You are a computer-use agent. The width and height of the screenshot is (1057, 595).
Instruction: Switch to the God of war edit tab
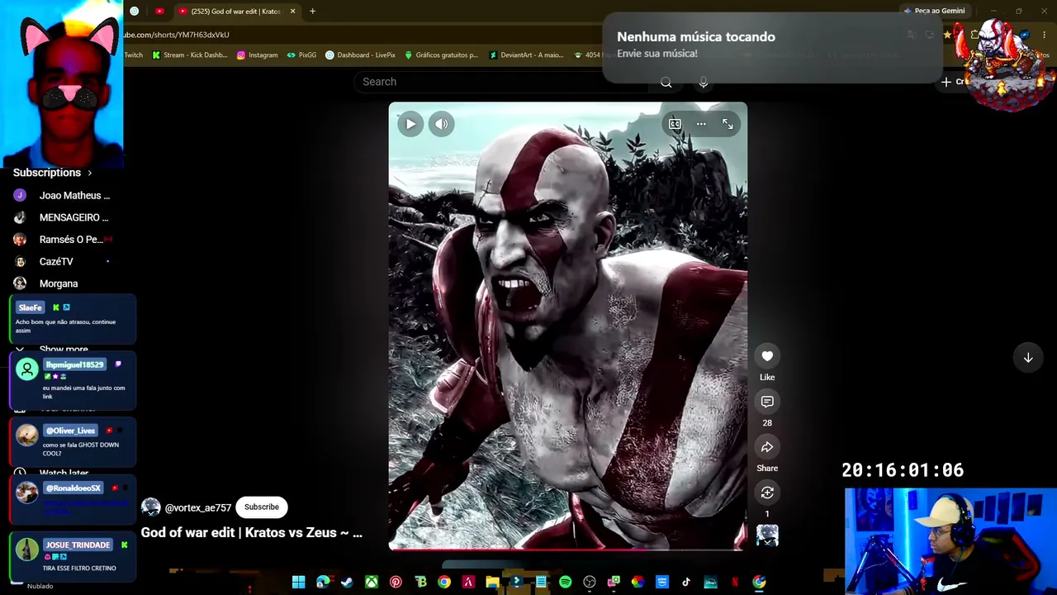(x=235, y=12)
